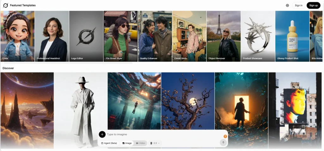Switch generation mode to Video

click(140, 143)
